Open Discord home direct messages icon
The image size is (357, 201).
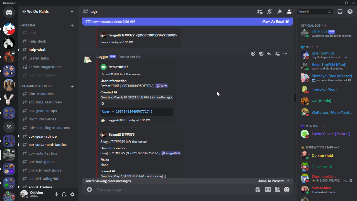(x=9, y=13)
